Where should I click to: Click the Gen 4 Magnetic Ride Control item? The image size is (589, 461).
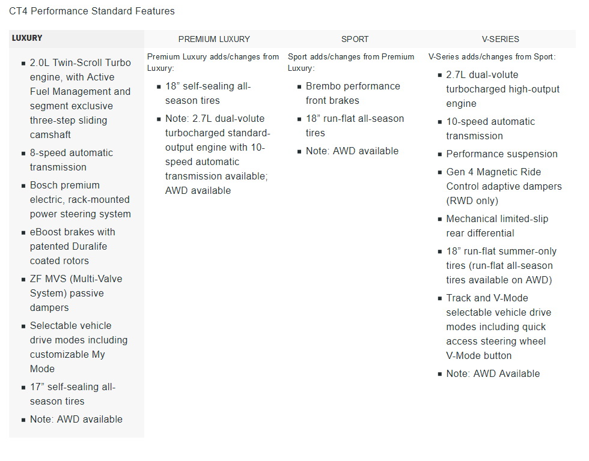(504, 186)
